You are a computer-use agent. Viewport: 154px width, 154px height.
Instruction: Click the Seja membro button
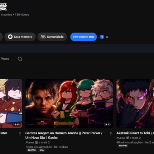[20, 37]
